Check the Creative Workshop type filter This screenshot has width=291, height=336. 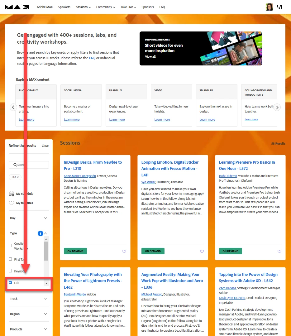click(x=10, y=246)
